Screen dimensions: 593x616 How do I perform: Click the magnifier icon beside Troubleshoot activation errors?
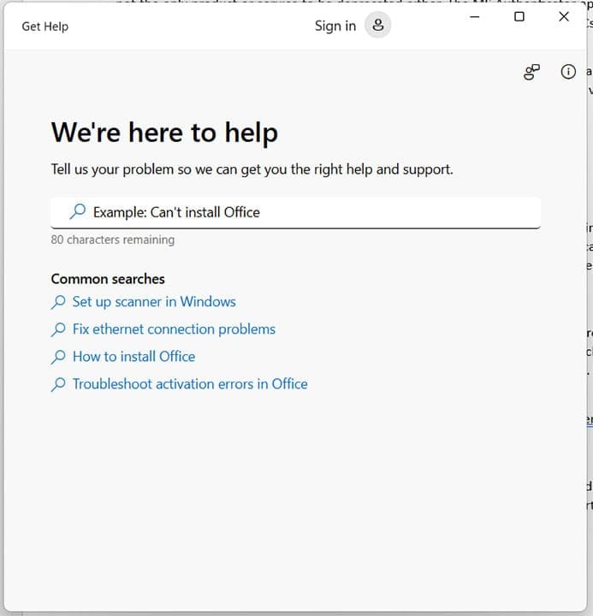pos(58,384)
